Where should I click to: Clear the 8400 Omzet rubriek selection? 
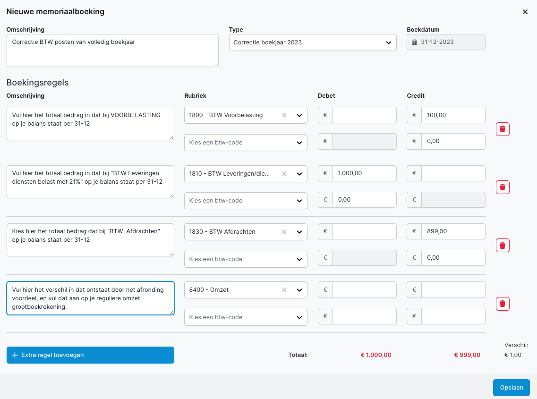pyautogui.click(x=284, y=290)
